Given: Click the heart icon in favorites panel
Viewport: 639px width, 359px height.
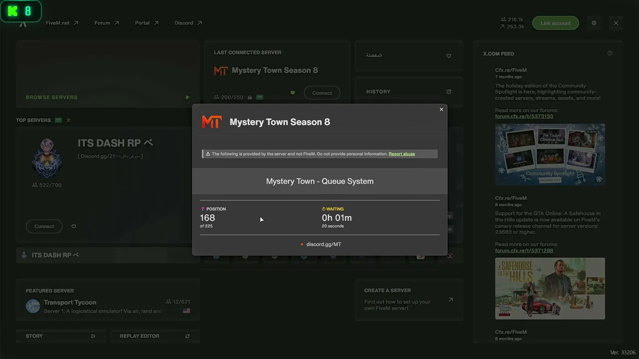Looking at the screenshot, I should (x=449, y=56).
